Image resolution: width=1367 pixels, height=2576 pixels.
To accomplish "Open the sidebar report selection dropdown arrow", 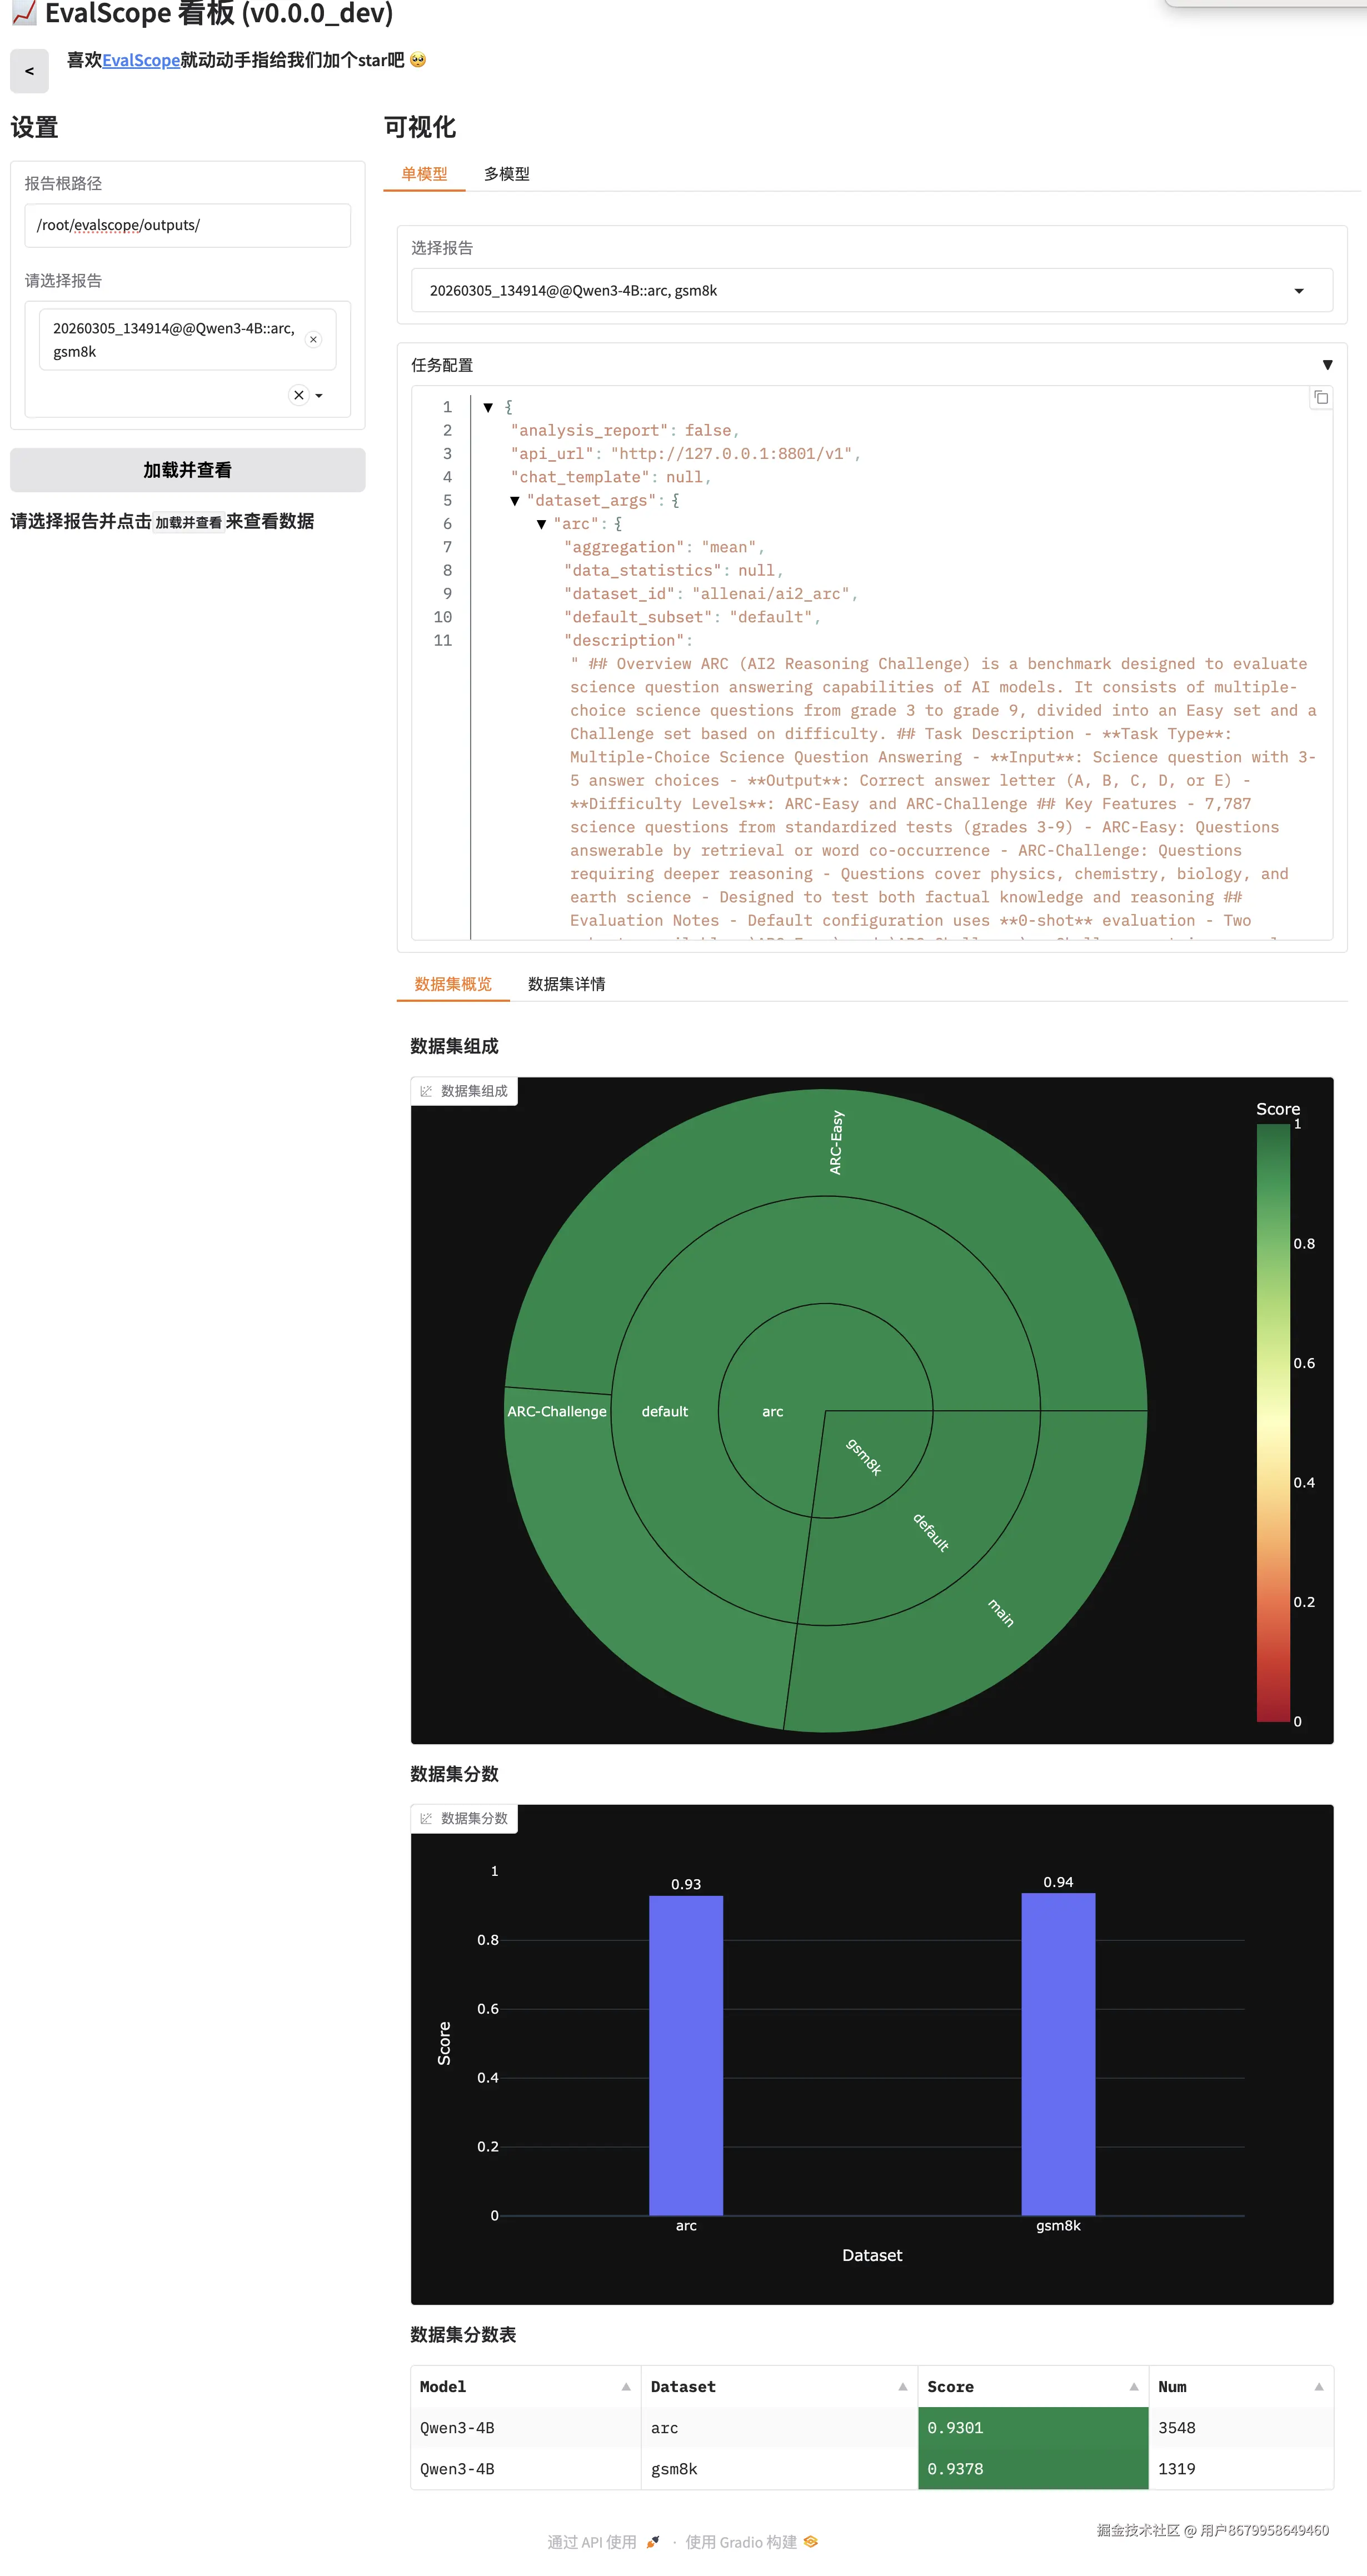I will point(319,395).
